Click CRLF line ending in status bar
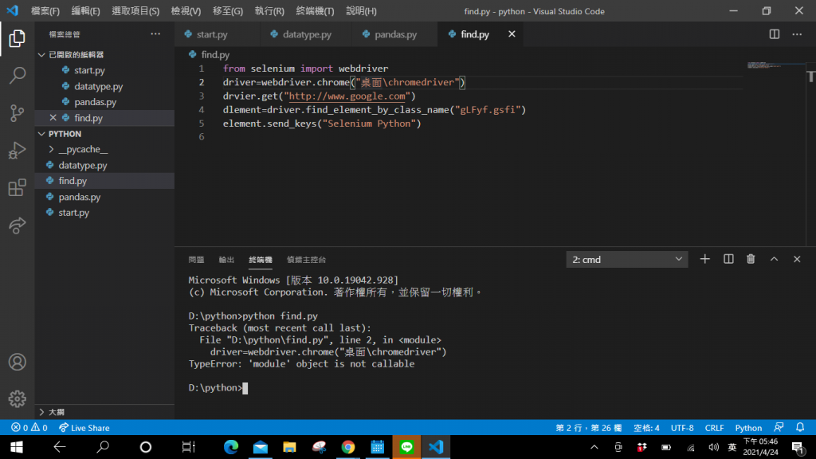This screenshot has width=816, height=459. pos(714,428)
